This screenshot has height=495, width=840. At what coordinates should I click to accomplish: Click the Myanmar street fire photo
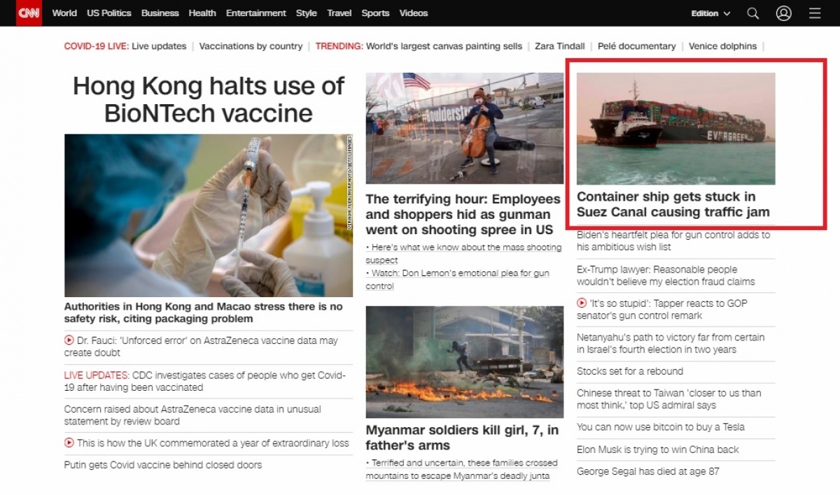pyautogui.click(x=465, y=361)
